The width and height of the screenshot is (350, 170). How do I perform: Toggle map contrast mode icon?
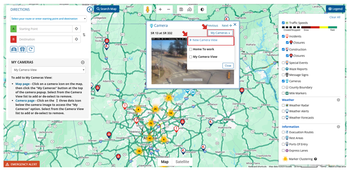202,9
